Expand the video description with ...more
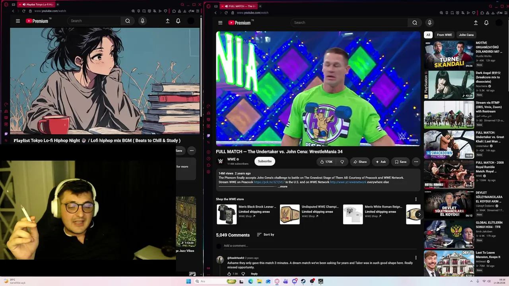The height and width of the screenshot is (286, 509). [x=282, y=187]
